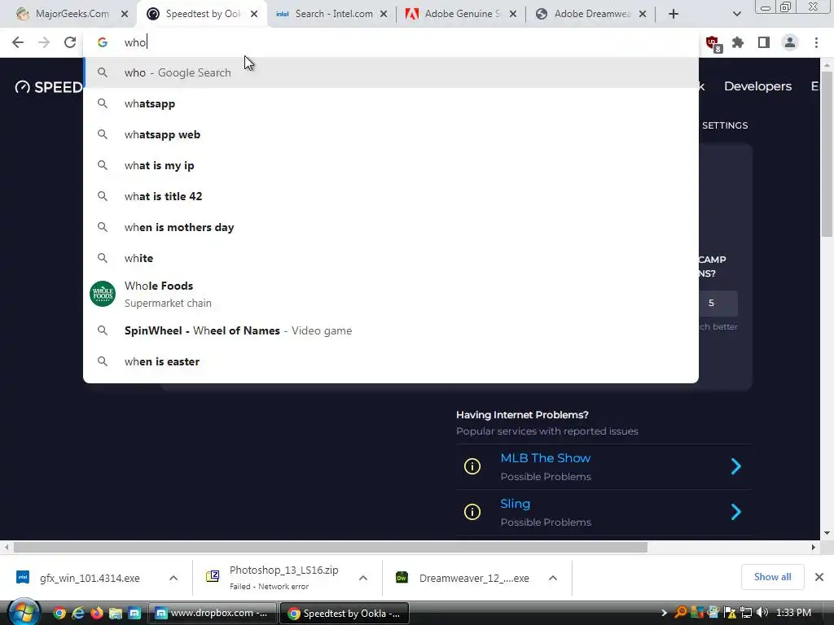Image resolution: width=834 pixels, height=625 pixels.
Task: Open Speedtest SETTINGS
Action: coord(724,125)
